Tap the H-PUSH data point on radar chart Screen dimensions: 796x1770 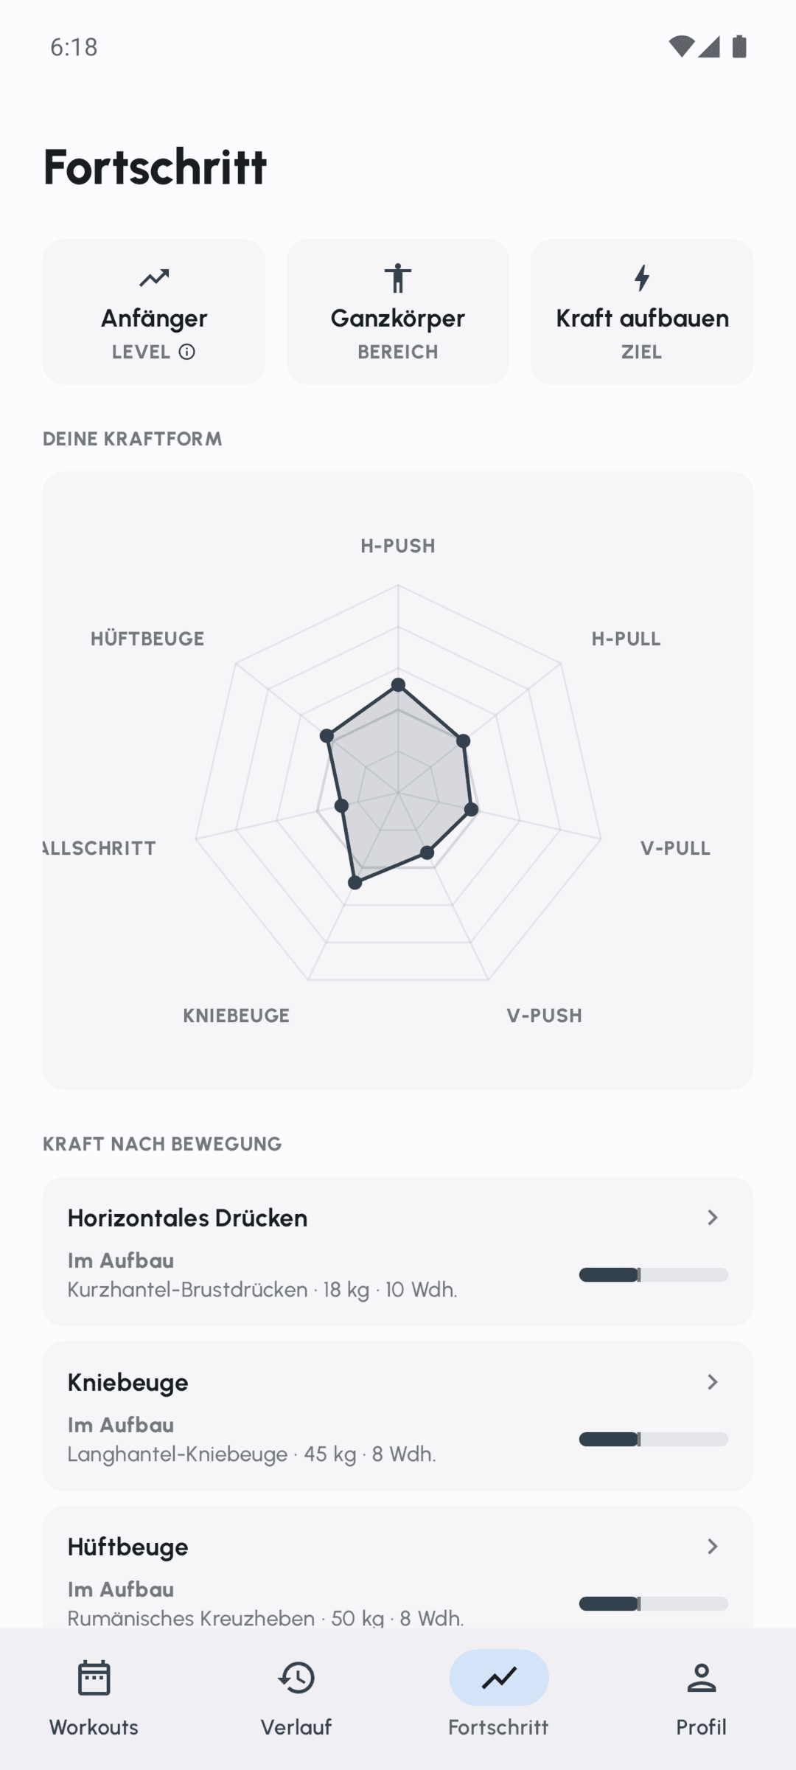398,684
